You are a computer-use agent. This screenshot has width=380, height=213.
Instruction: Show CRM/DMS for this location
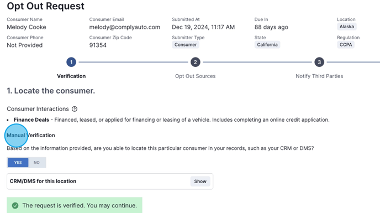click(200, 181)
